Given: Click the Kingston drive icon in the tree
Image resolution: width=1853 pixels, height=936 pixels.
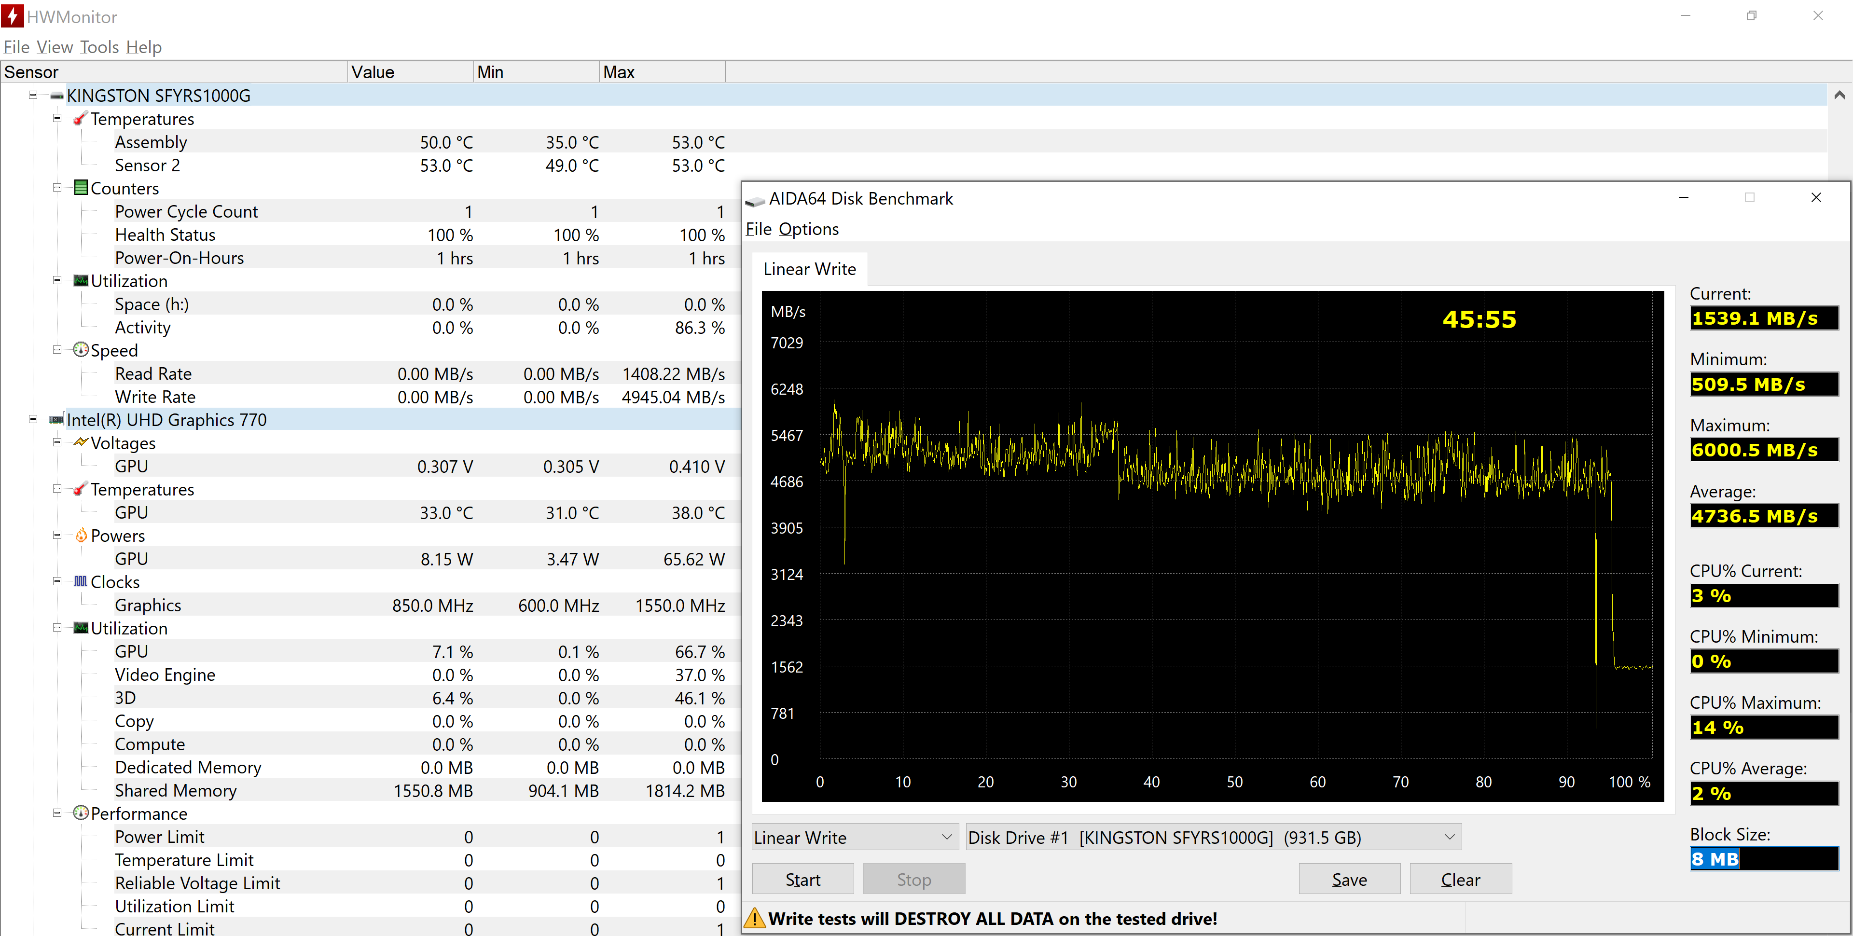Looking at the screenshot, I should pos(57,96).
